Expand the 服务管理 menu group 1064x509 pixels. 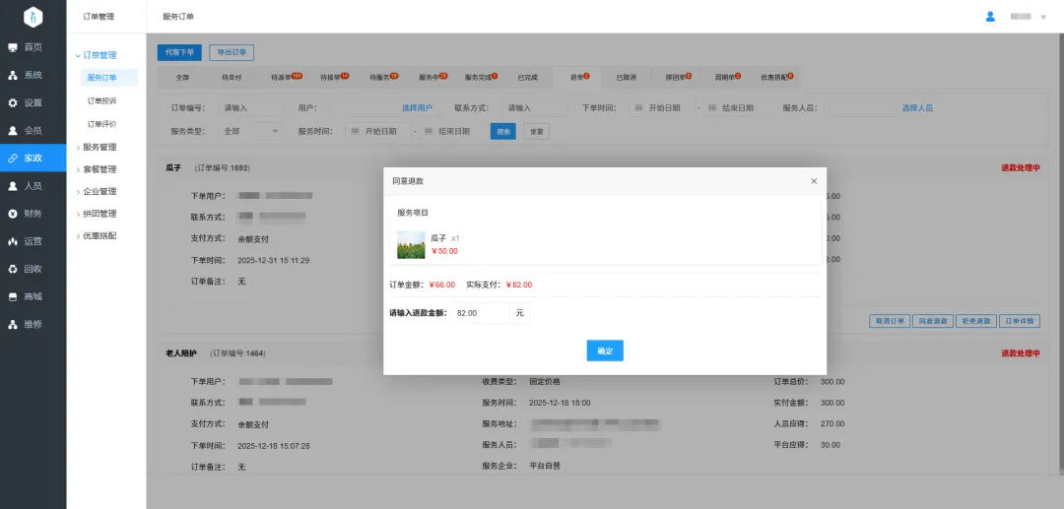pyautogui.click(x=99, y=147)
